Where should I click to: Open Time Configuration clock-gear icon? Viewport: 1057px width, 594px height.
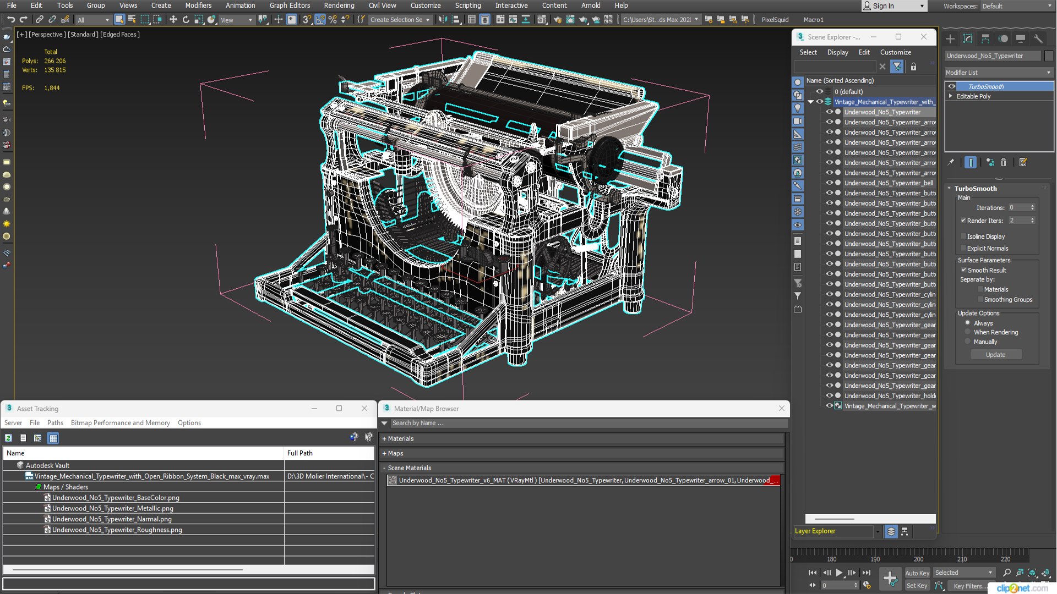point(867,586)
